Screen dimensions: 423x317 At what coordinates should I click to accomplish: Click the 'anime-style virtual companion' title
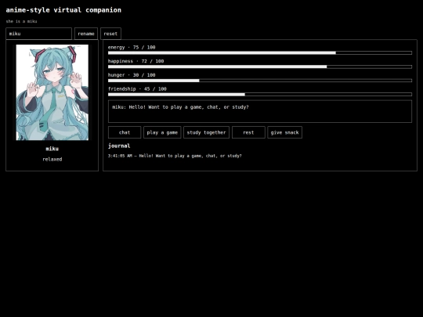tap(63, 10)
